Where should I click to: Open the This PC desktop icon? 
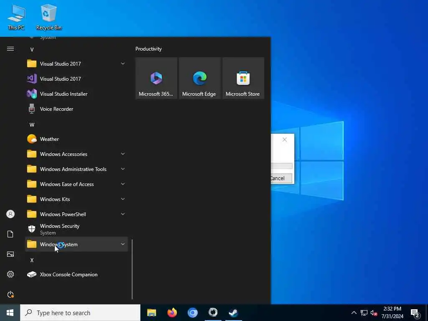tap(16, 17)
